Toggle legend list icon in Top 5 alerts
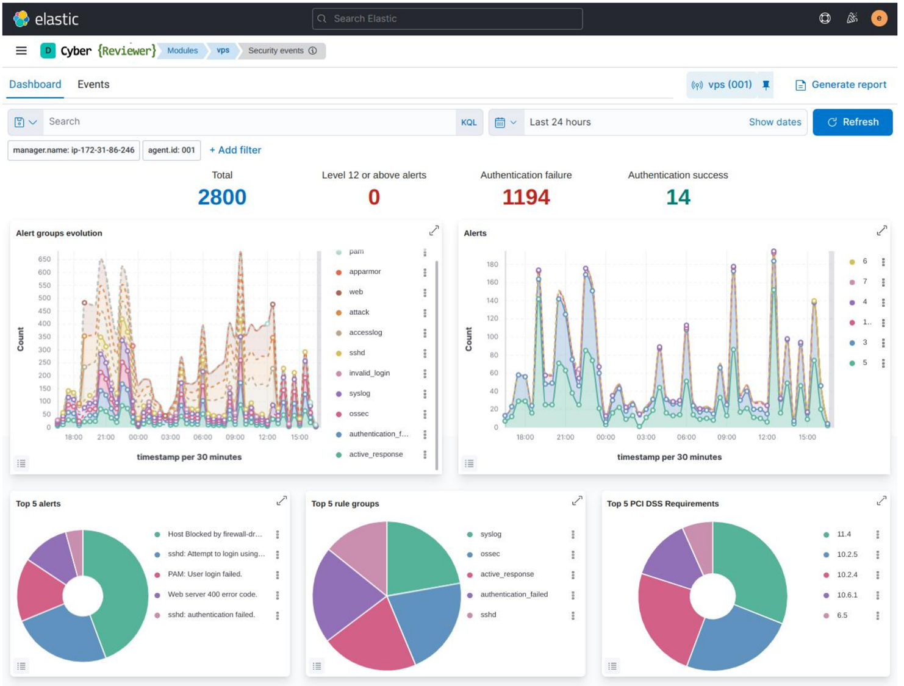The height and width of the screenshot is (686, 904). [21, 666]
